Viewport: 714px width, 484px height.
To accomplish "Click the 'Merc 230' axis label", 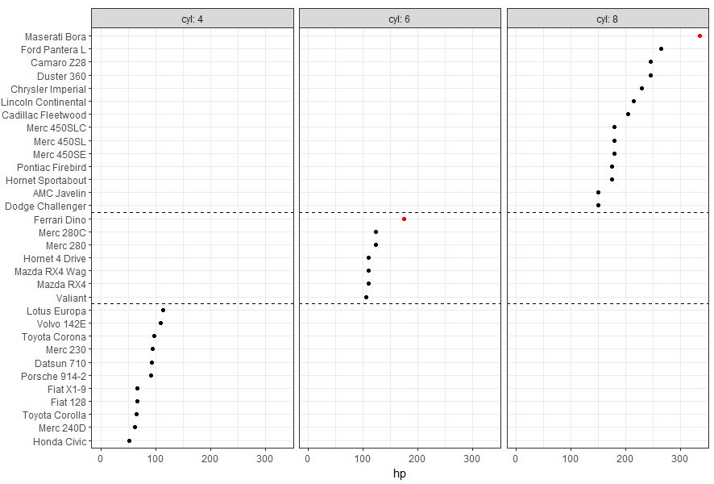I will click(x=65, y=349).
